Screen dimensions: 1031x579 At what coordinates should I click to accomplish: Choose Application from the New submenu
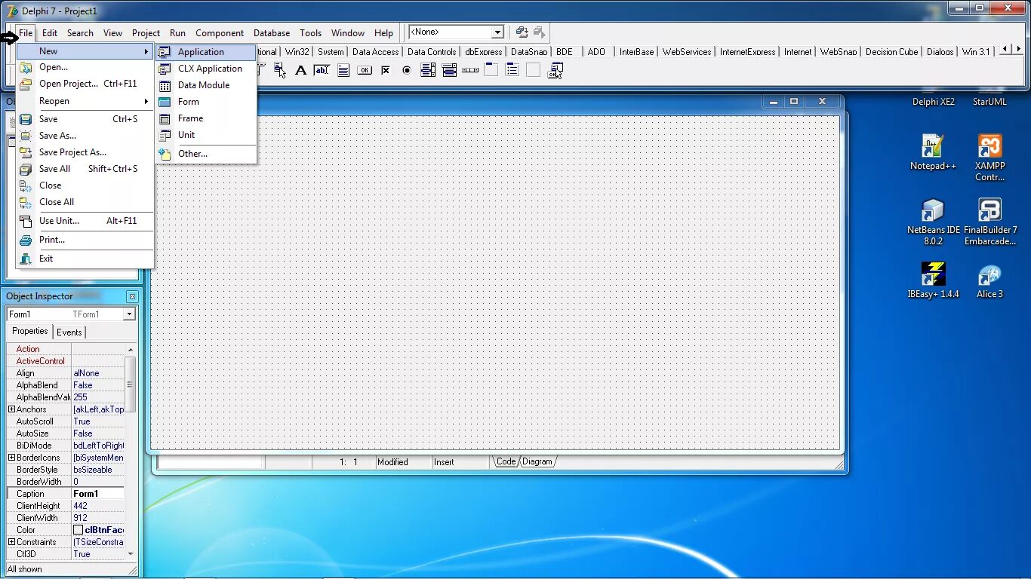tap(206, 52)
